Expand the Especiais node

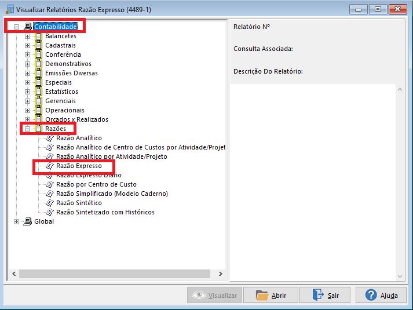pos(27,82)
